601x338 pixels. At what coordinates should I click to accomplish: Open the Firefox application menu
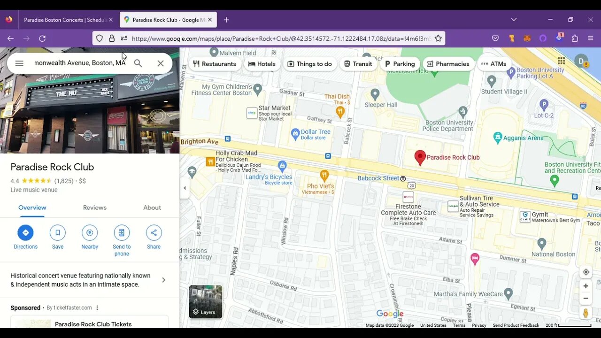coord(591,38)
